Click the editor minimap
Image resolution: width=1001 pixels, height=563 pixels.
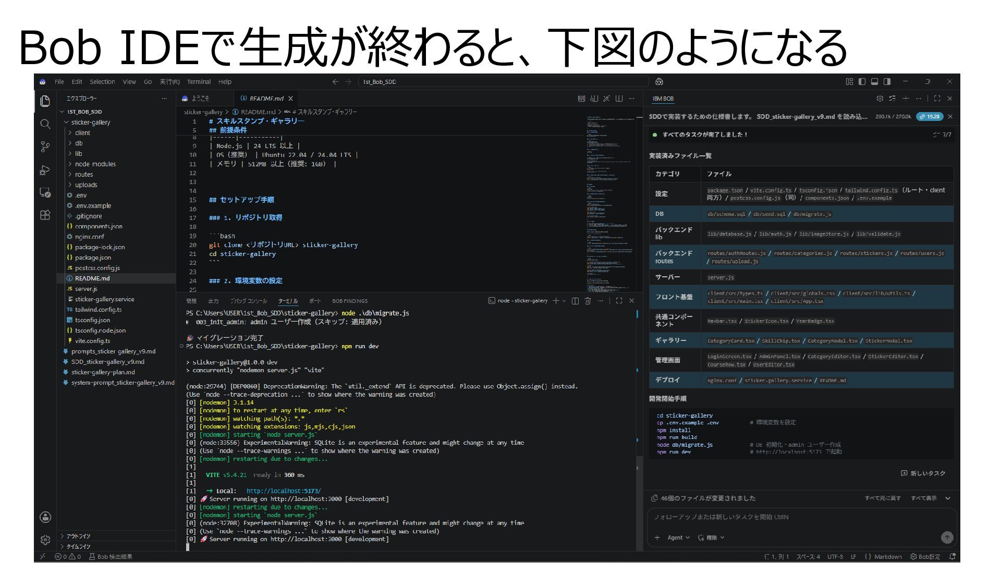[x=610, y=203]
